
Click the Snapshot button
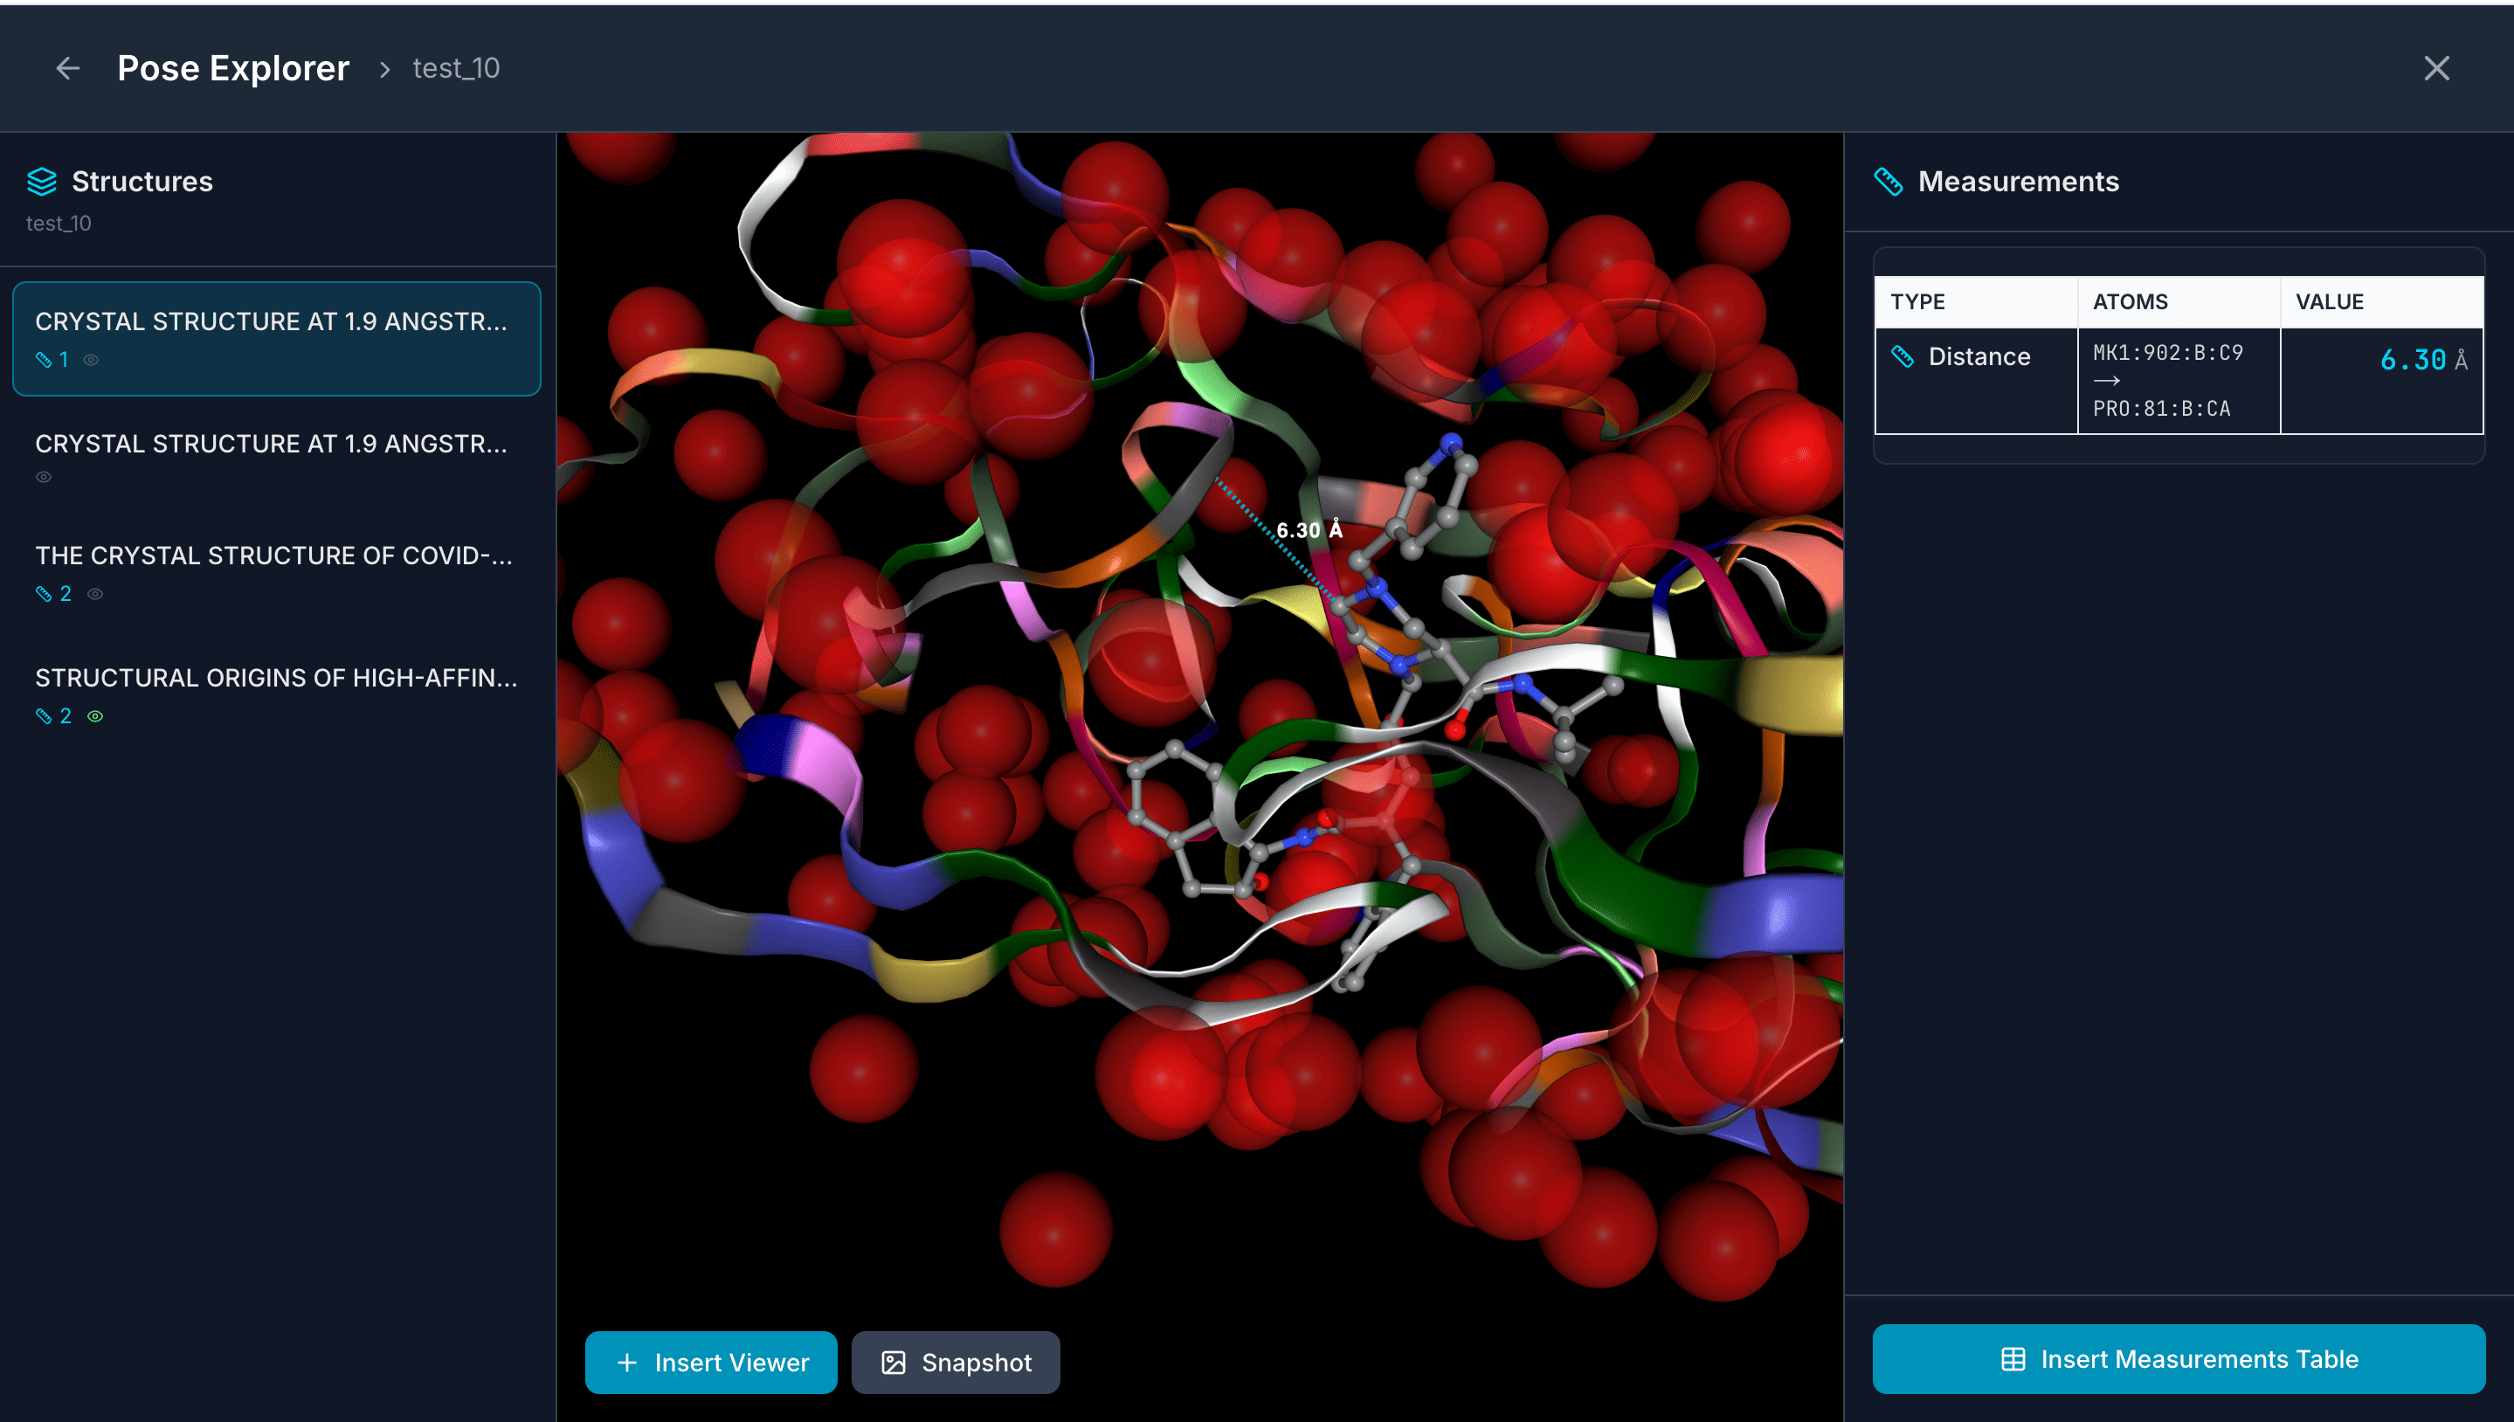956,1362
